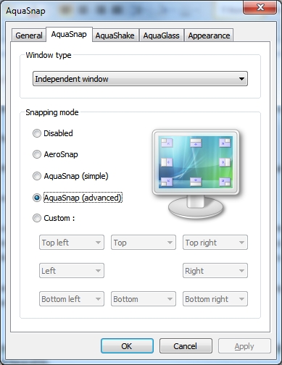Screen dimensions: 282x365
Task: Close the AquaSnap dialog window
Action: click(260, 7)
